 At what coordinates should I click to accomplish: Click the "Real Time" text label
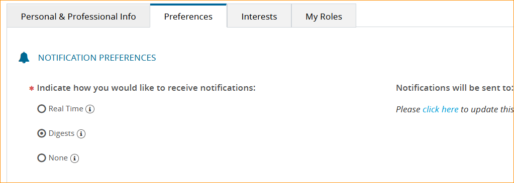pos(66,109)
